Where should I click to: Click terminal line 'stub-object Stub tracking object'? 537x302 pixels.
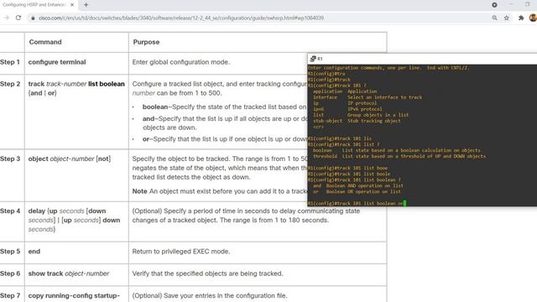coord(357,121)
